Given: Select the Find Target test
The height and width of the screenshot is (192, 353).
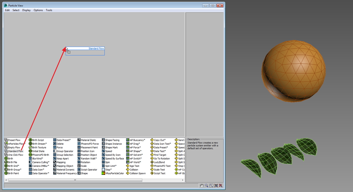Looking at the screenshot, I should pos(158,155).
